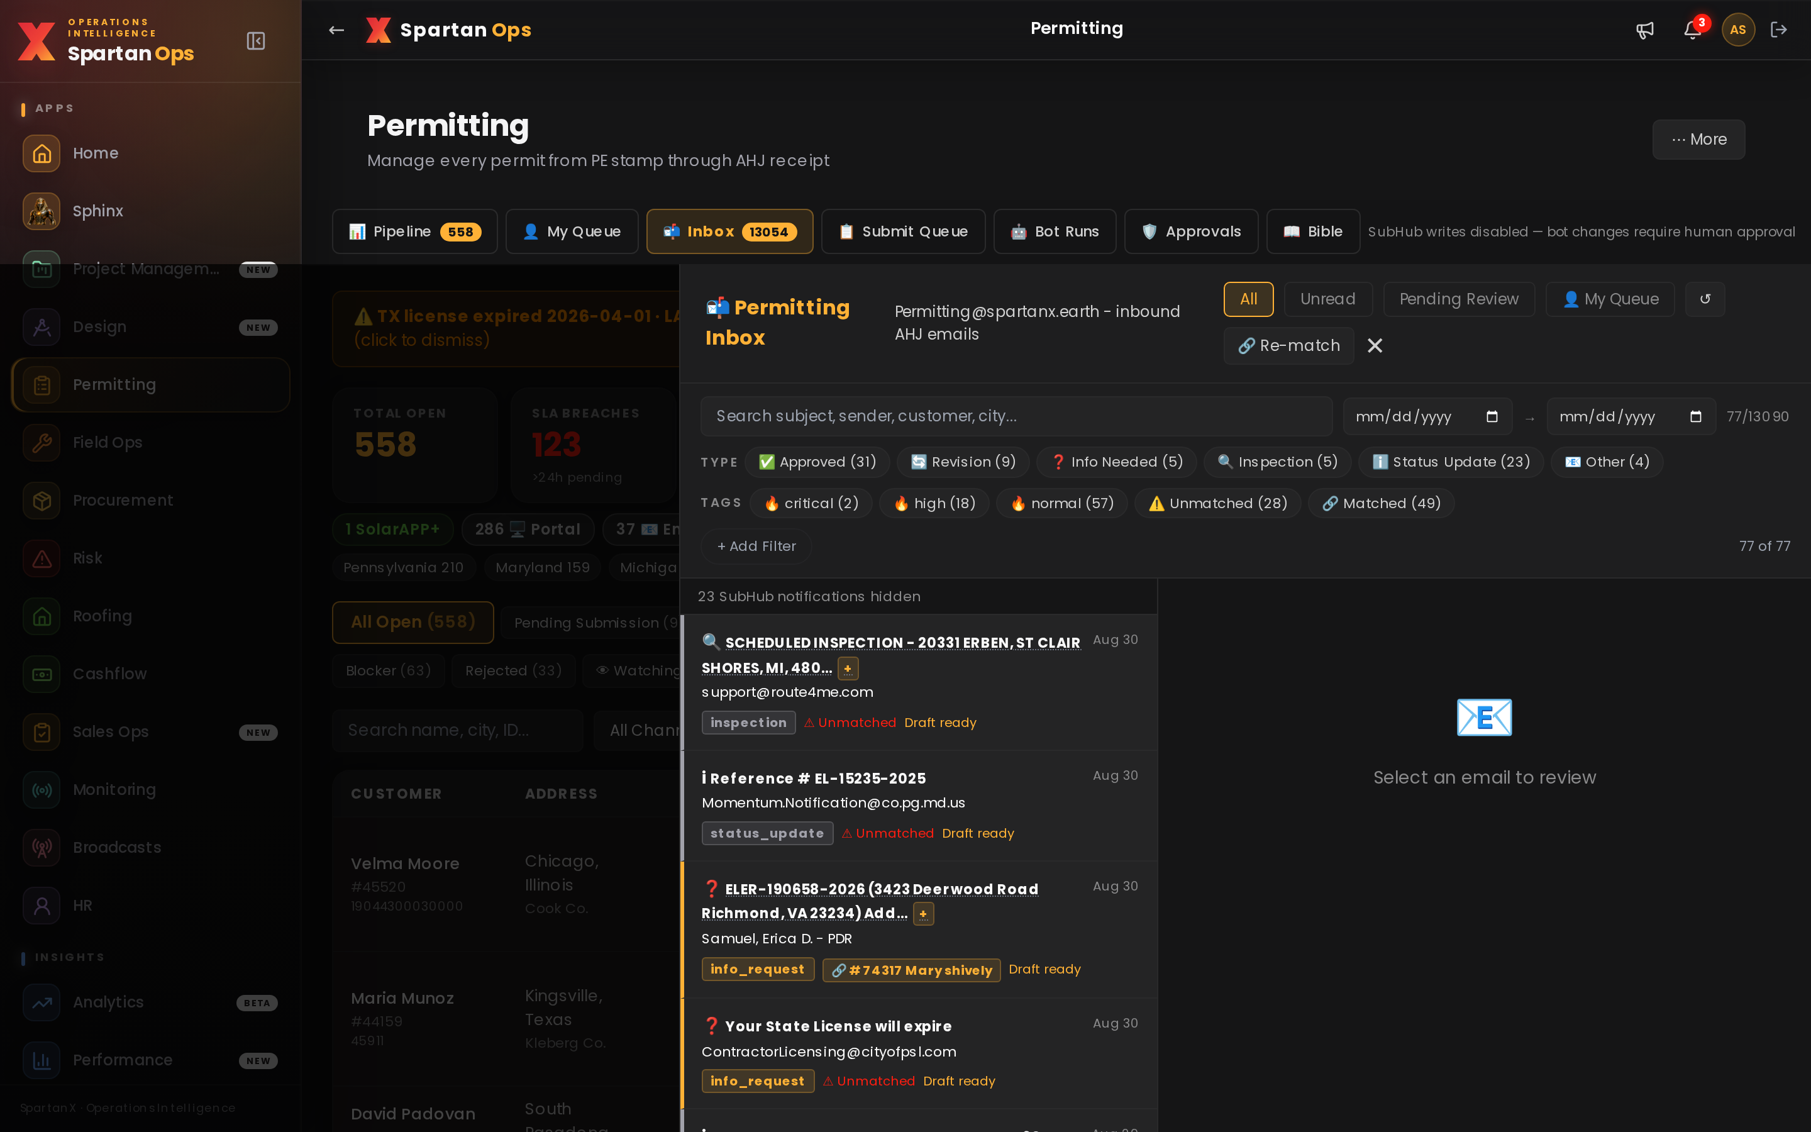This screenshot has height=1132, width=1811.
Task: Open the HR person icon
Action: (x=42, y=905)
